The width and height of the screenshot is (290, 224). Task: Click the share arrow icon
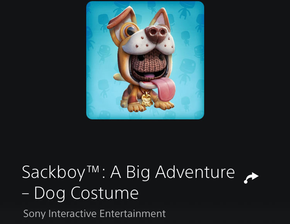(251, 178)
